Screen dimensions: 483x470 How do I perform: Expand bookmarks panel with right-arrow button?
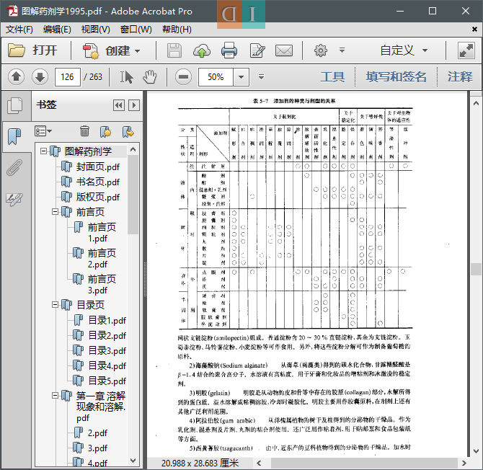[133, 105]
